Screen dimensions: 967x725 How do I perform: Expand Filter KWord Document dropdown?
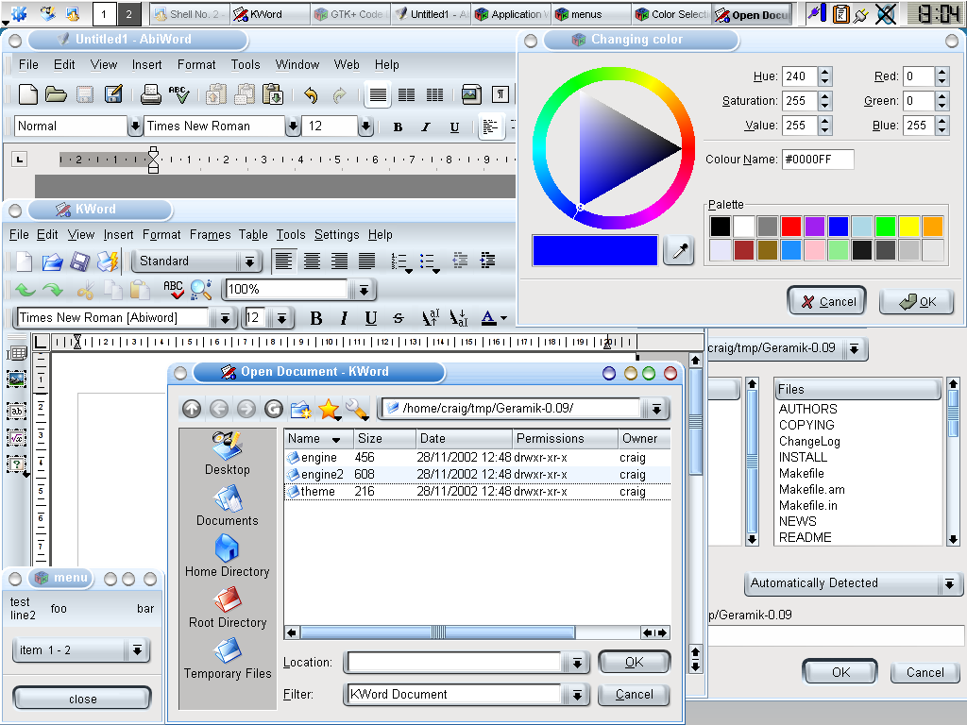pyautogui.click(x=577, y=695)
